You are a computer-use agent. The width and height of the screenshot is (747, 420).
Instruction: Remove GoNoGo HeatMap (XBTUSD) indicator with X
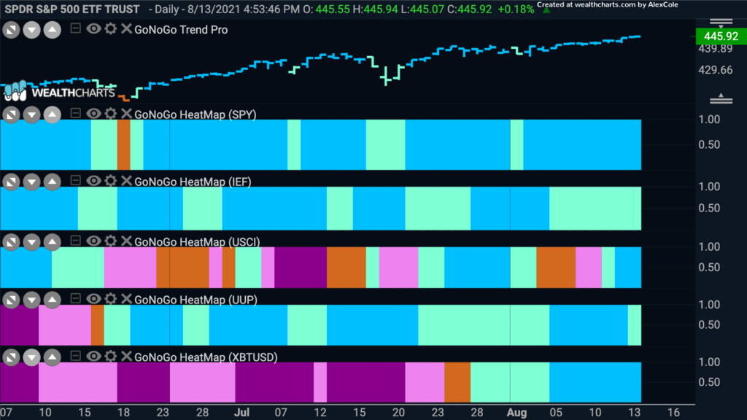[126, 356]
